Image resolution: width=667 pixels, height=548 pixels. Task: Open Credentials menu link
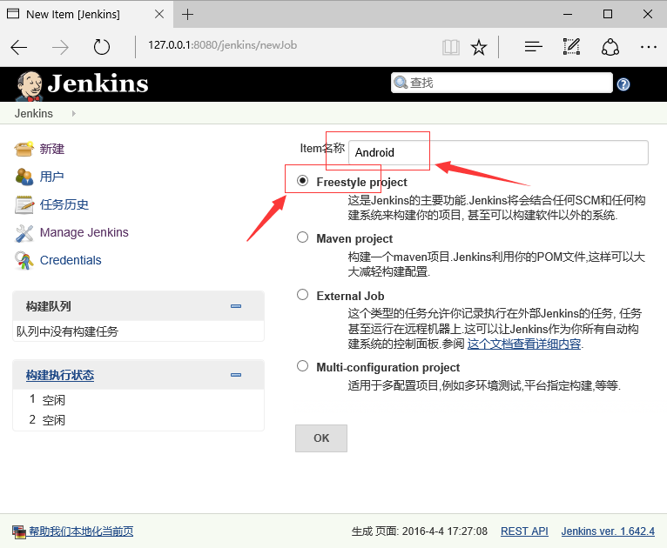click(71, 260)
